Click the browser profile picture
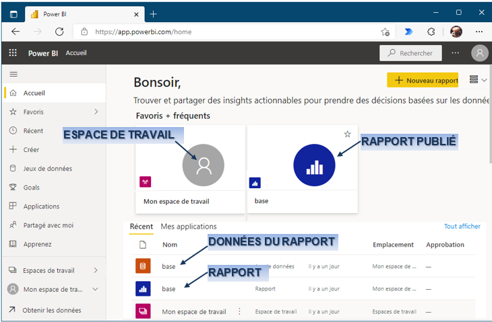The width and height of the screenshot is (492, 322). coord(456,32)
